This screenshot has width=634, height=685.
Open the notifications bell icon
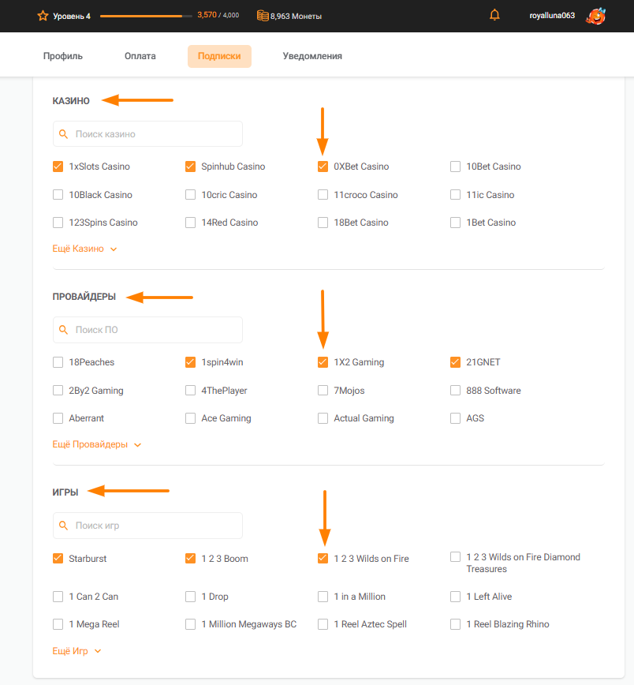tap(494, 15)
